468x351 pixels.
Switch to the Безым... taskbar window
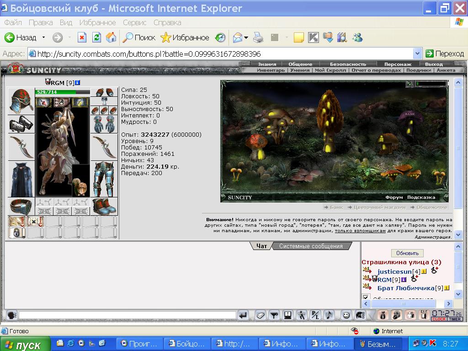click(378, 344)
